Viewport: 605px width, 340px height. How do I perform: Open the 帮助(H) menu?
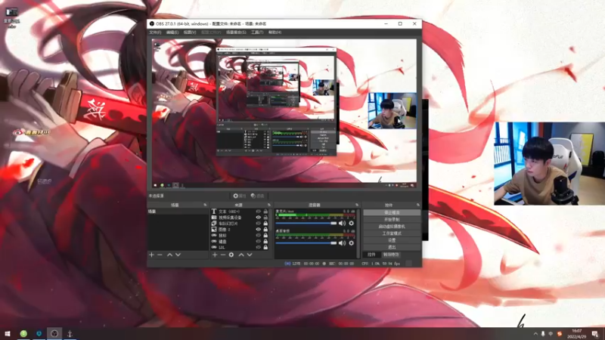click(275, 32)
